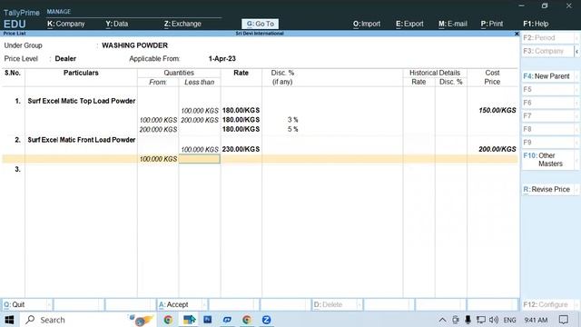This screenshot has height=327, width=581.
Task: Click the 200.00/KGS cost price
Action: coord(497,149)
